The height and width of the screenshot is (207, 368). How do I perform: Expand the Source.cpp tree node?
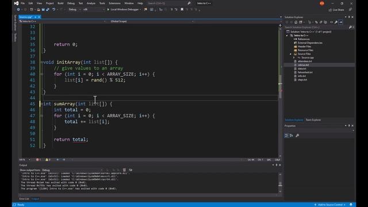294,57
